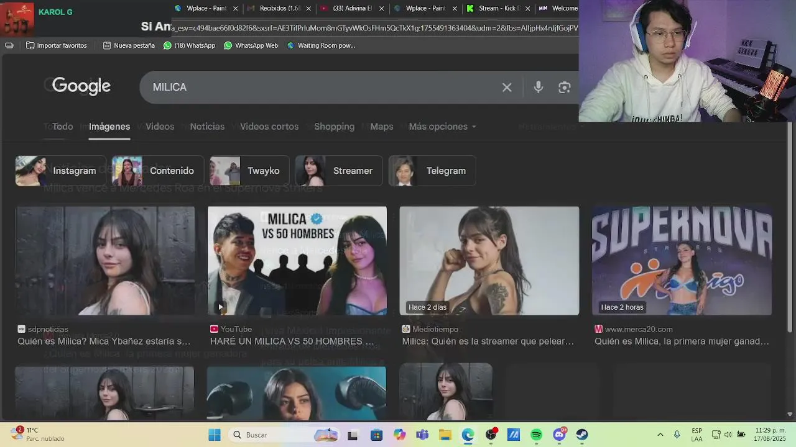Open OBS Studio from the taskbar
The width and height of the screenshot is (796, 447).
491,435
